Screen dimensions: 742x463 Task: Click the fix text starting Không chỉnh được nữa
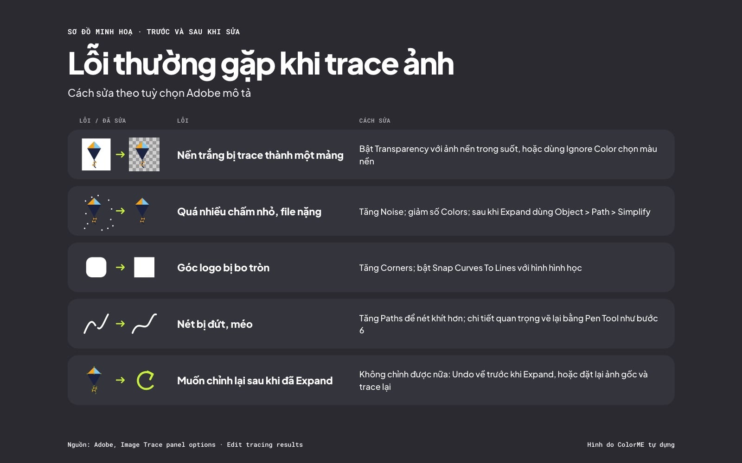[503, 381]
